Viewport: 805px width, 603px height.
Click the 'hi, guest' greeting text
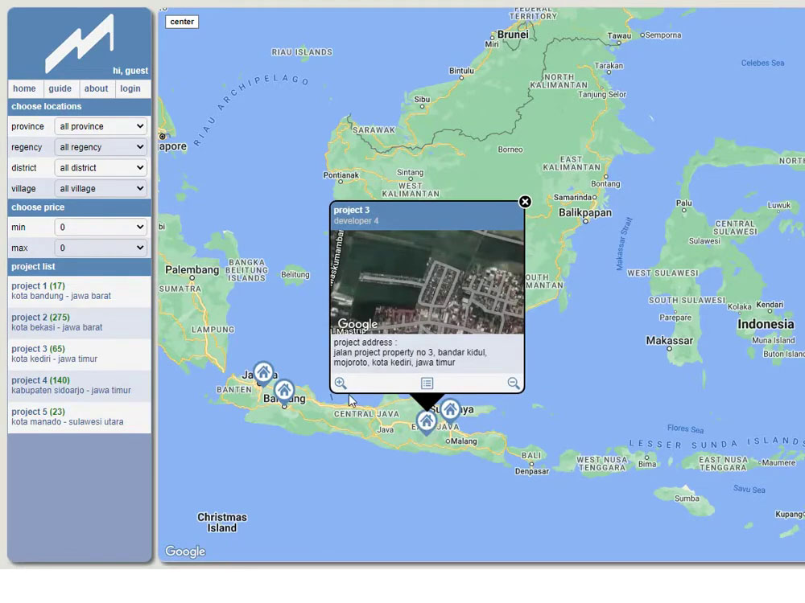130,71
